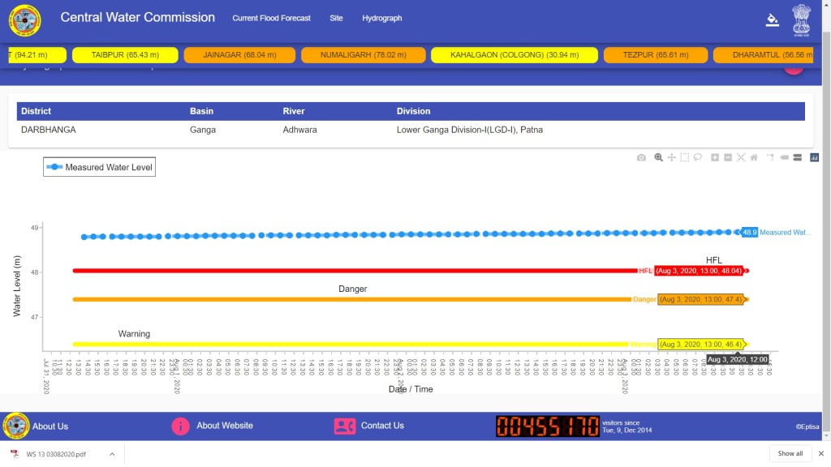Open the Current Flood Forecast menu
831x467 pixels.
coord(271,18)
